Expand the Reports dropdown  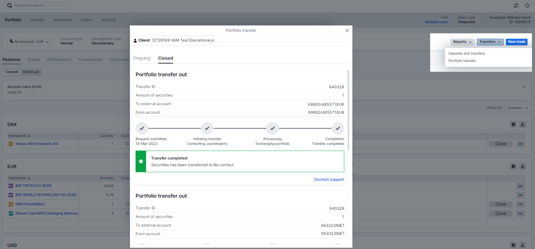[x=462, y=42]
